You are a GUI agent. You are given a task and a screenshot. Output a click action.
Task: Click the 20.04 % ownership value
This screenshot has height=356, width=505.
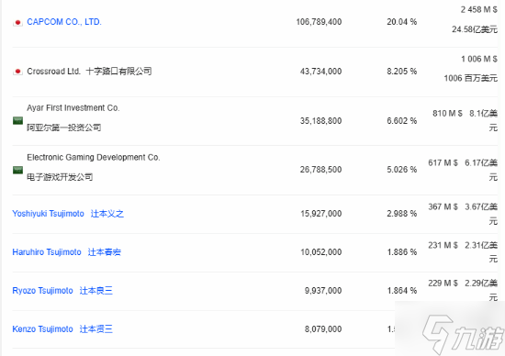402,22
